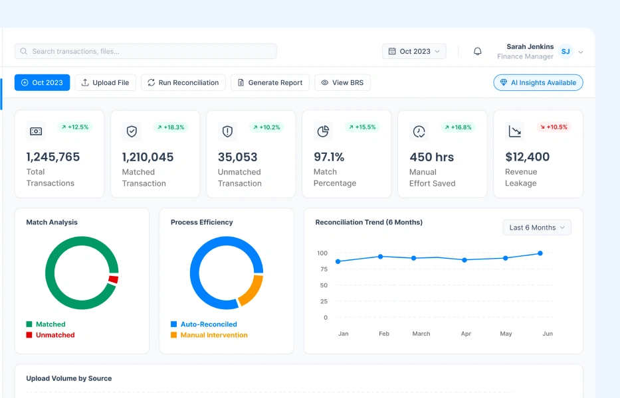Click the SJ user avatar
The image size is (620, 398).
click(x=565, y=52)
